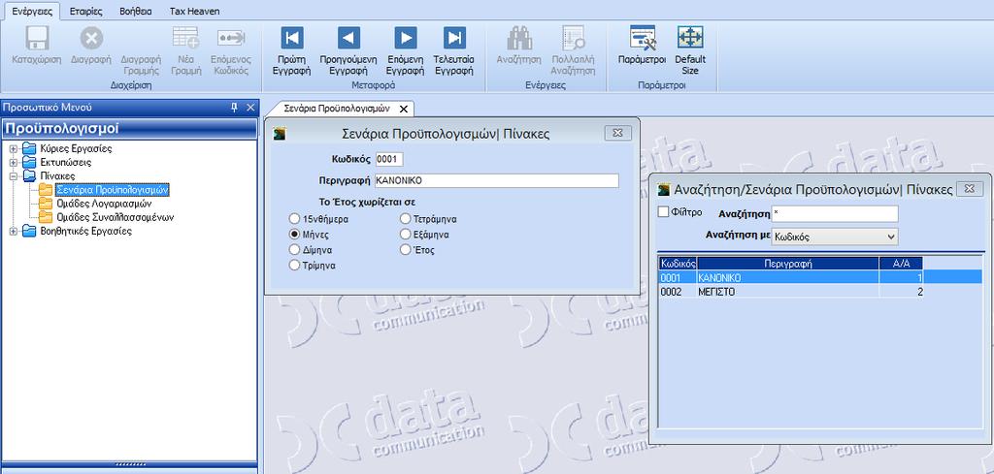The height and width of the screenshot is (474, 994).
Task: Sort by the Κωδικός column header
Action: click(x=678, y=264)
